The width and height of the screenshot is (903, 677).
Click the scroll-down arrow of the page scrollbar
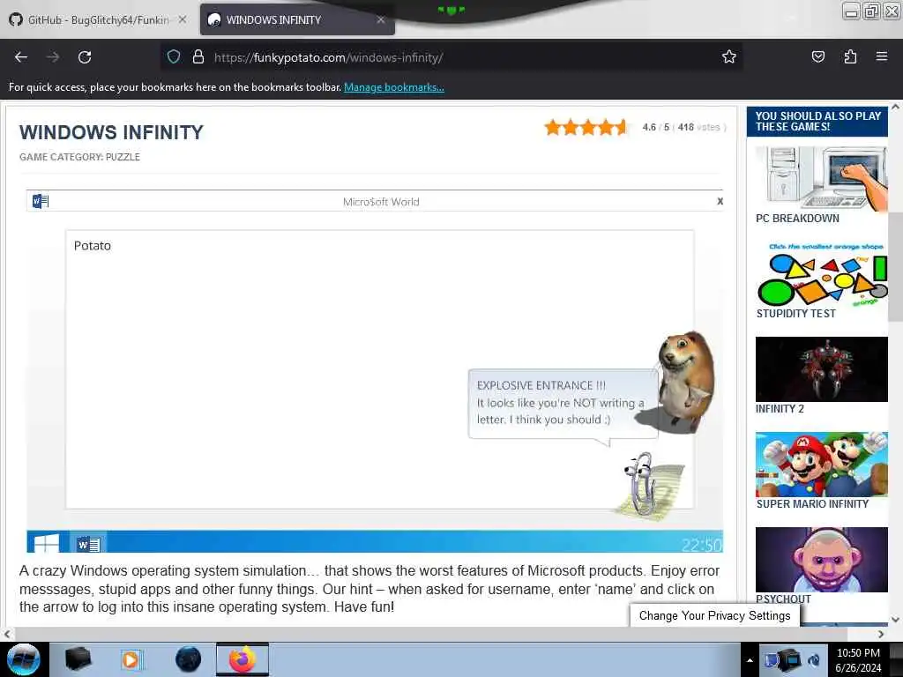[x=896, y=620]
